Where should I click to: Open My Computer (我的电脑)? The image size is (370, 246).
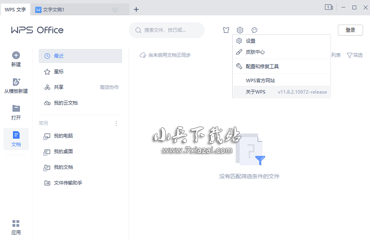pyautogui.click(x=80, y=136)
